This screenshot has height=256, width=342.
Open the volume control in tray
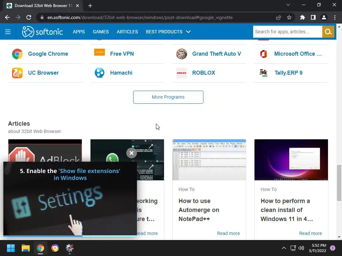click(301, 248)
